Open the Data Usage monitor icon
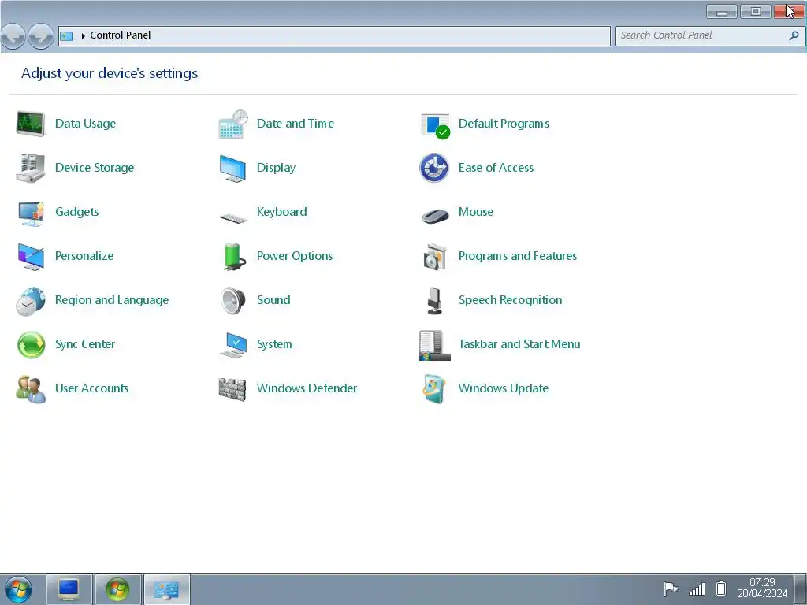 click(x=31, y=124)
